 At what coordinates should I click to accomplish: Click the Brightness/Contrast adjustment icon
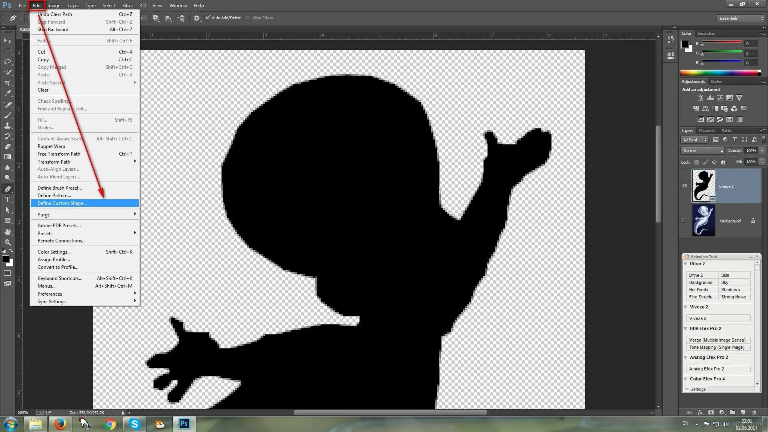[x=700, y=98]
